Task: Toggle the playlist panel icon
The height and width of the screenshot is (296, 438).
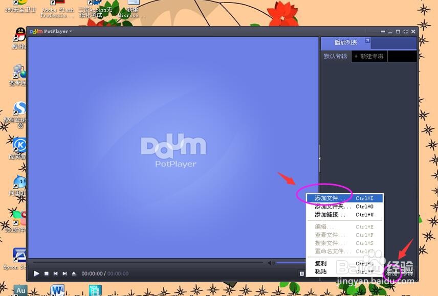Action: point(302,274)
